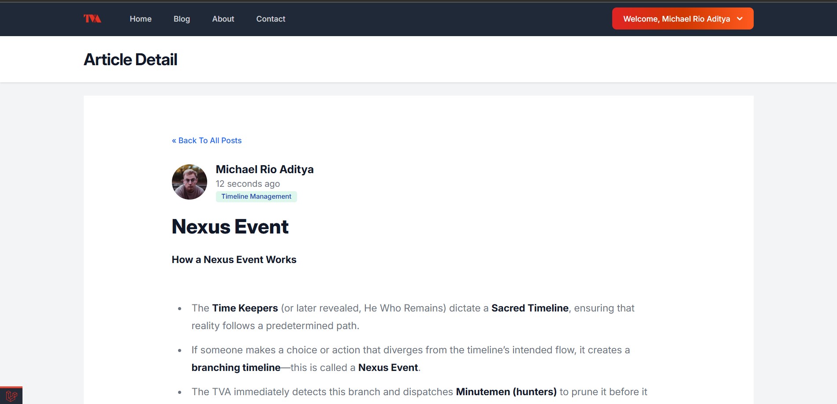
Task: Open the Welcome, Michael Rio Aditya menu
Action: pyautogui.click(x=682, y=19)
